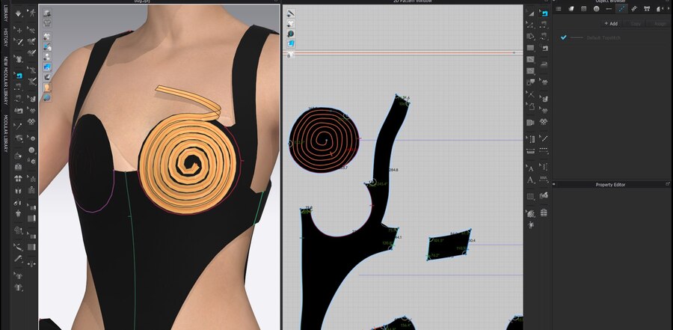Viewport: 673px width, 330px height.
Task: Toggle the Default Topstitch checkmark
Action: tap(564, 38)
